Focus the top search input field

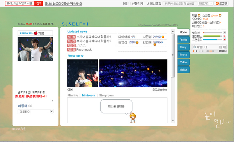20,3
